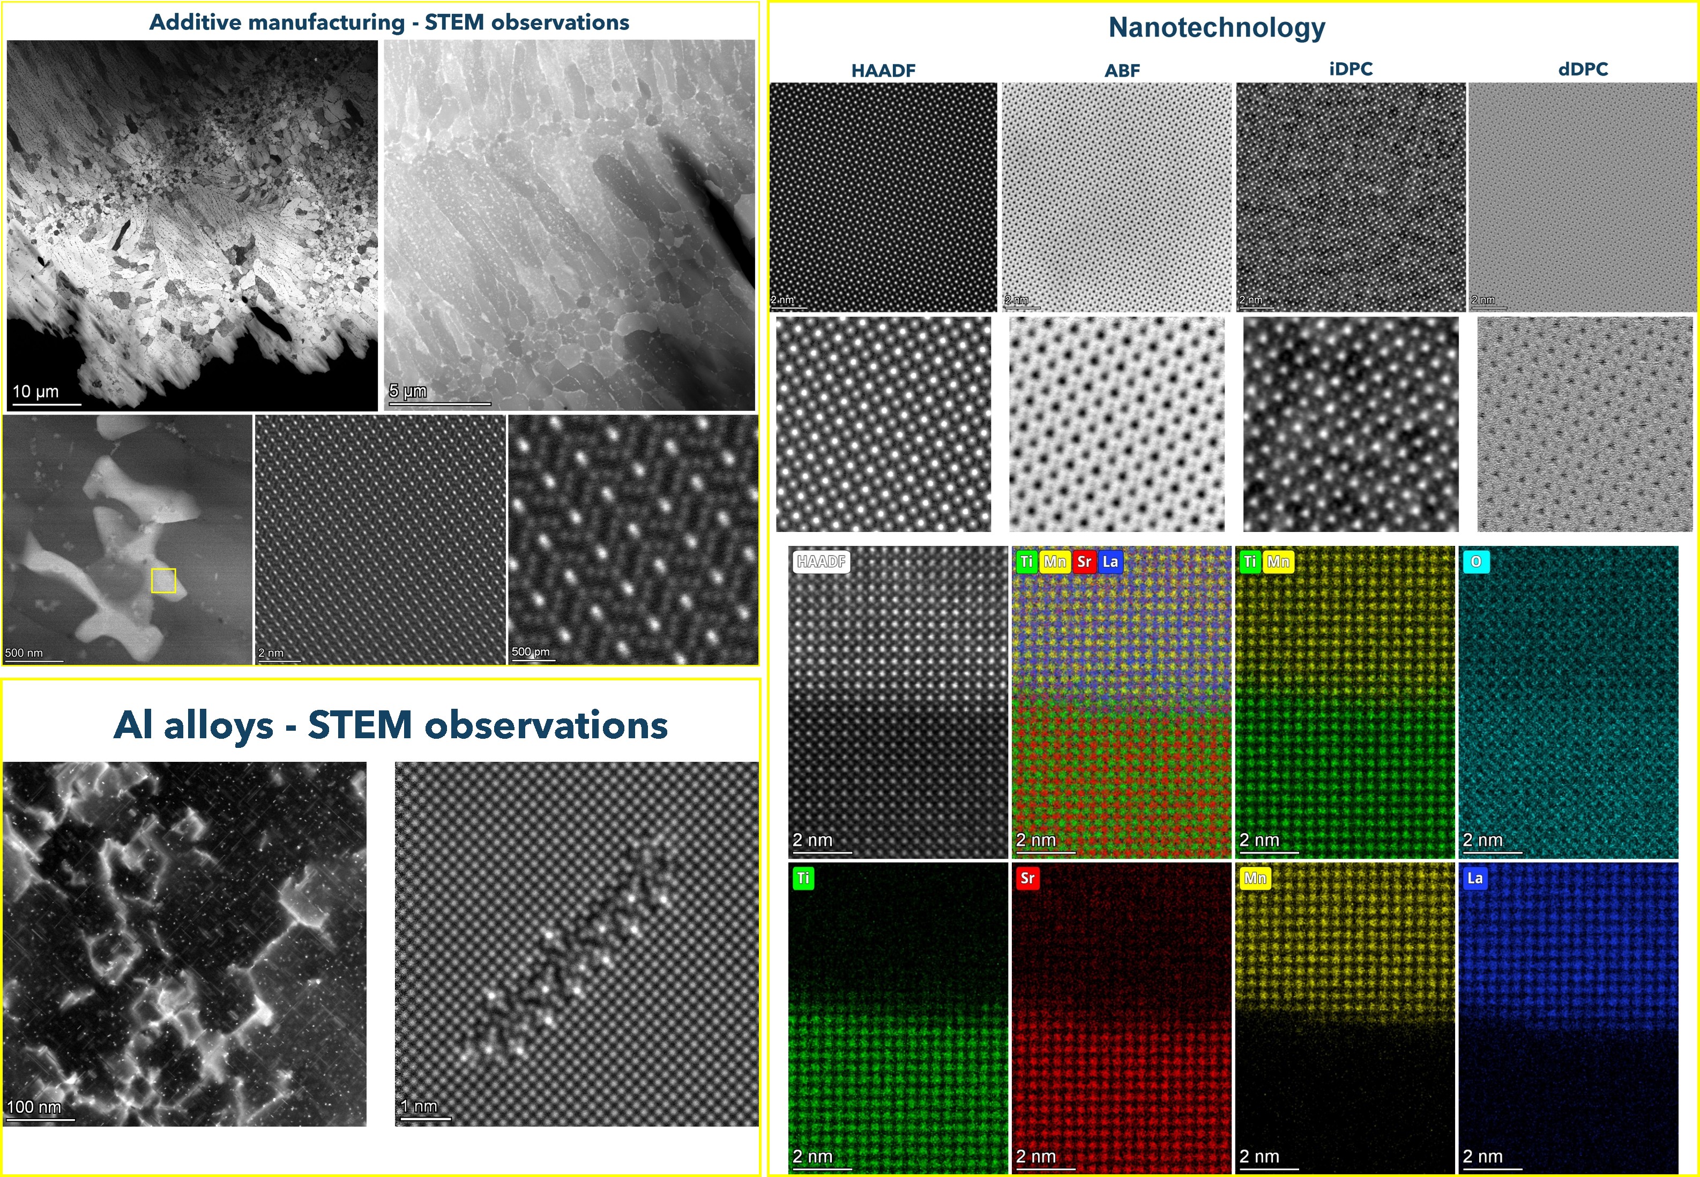Click the ABF column label
The image size is (1700, 1177).
coord(1121,71)
